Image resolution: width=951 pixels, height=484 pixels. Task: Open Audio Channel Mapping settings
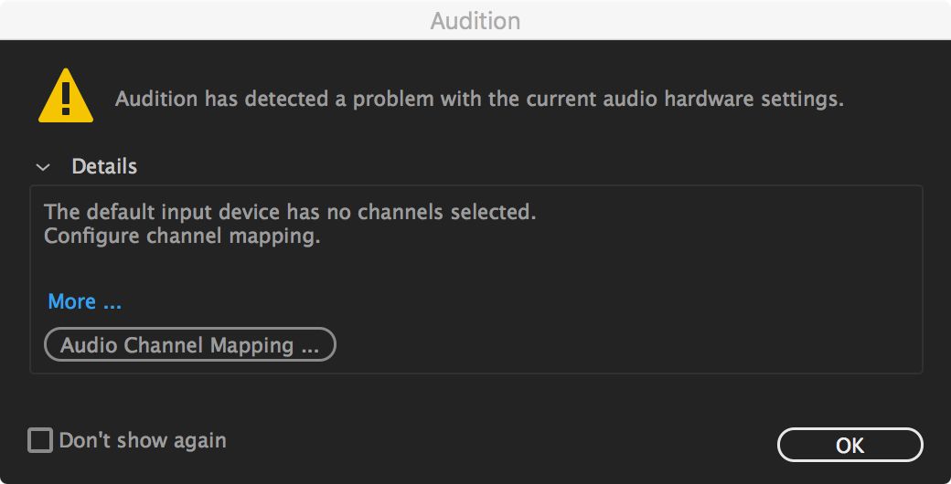coord(190,345)
